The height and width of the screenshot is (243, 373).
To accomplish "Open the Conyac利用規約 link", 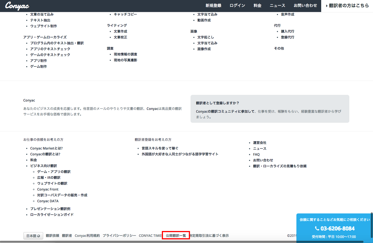I will (87, 236).
